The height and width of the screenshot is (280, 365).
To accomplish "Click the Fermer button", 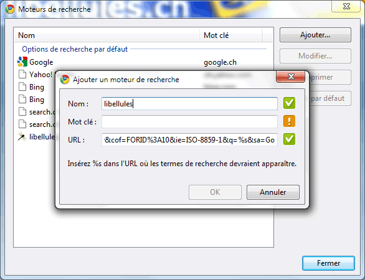I will coord(328,263).
